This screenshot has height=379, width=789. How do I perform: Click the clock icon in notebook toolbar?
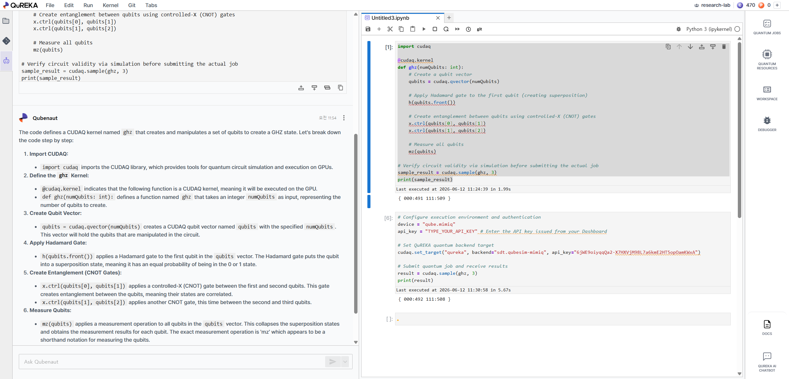click(468, 29)
